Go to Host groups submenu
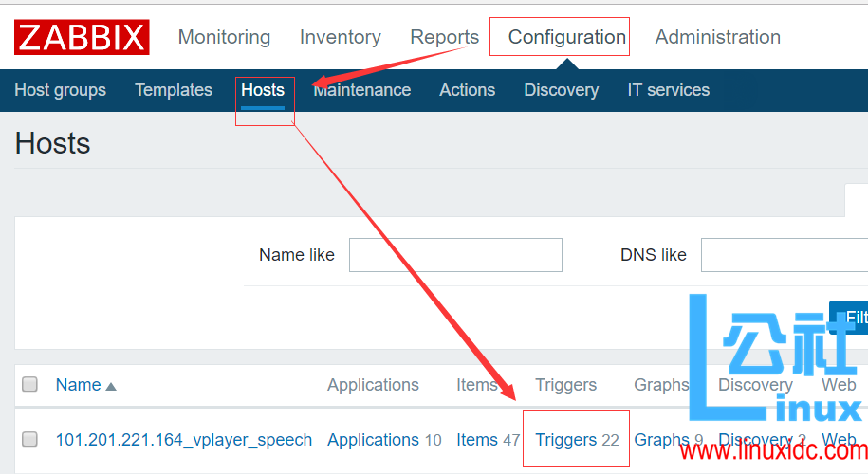 click(61, 90)
